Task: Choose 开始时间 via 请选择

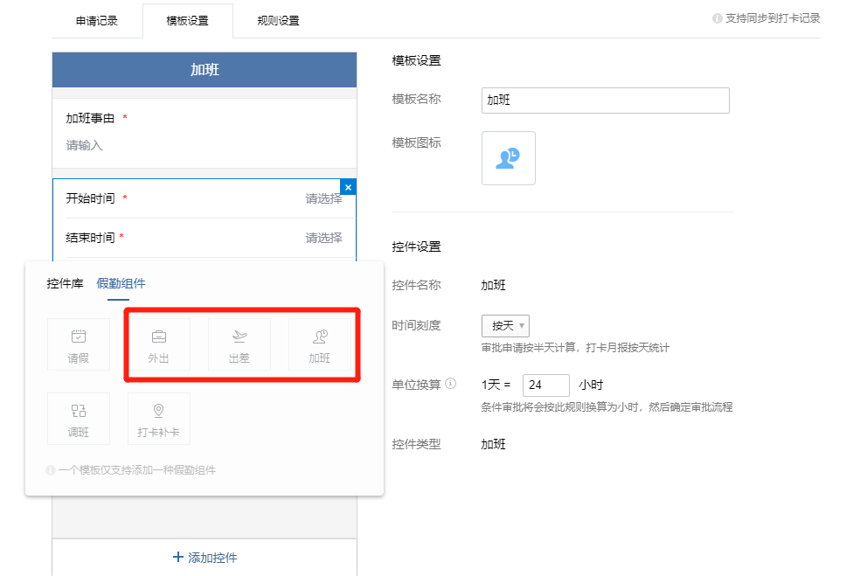Action: coord(323,198)
